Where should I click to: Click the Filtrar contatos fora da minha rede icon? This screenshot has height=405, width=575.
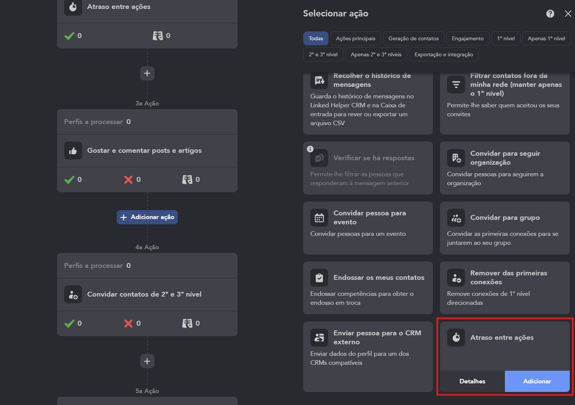456,84
